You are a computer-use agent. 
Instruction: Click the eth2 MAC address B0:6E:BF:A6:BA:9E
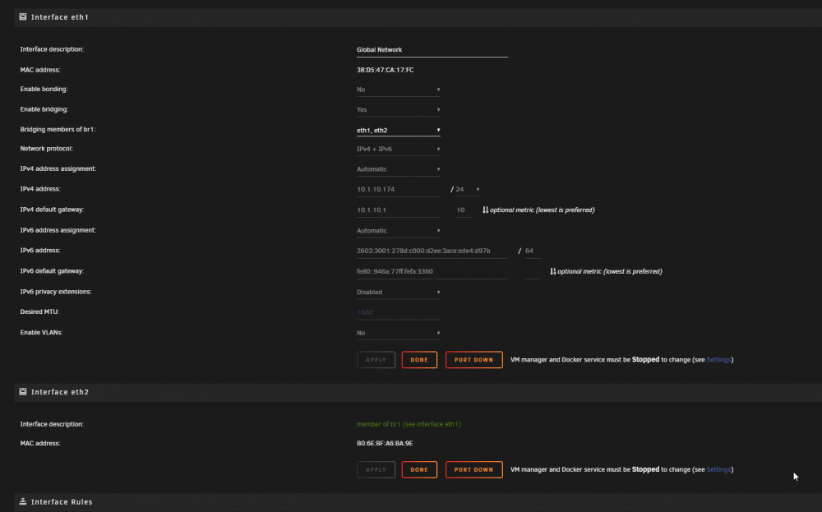coord(385,443)
